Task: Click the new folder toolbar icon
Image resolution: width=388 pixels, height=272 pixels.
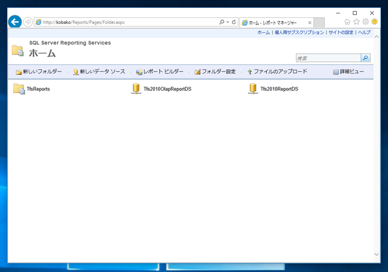Action: [x=19, y=72]
